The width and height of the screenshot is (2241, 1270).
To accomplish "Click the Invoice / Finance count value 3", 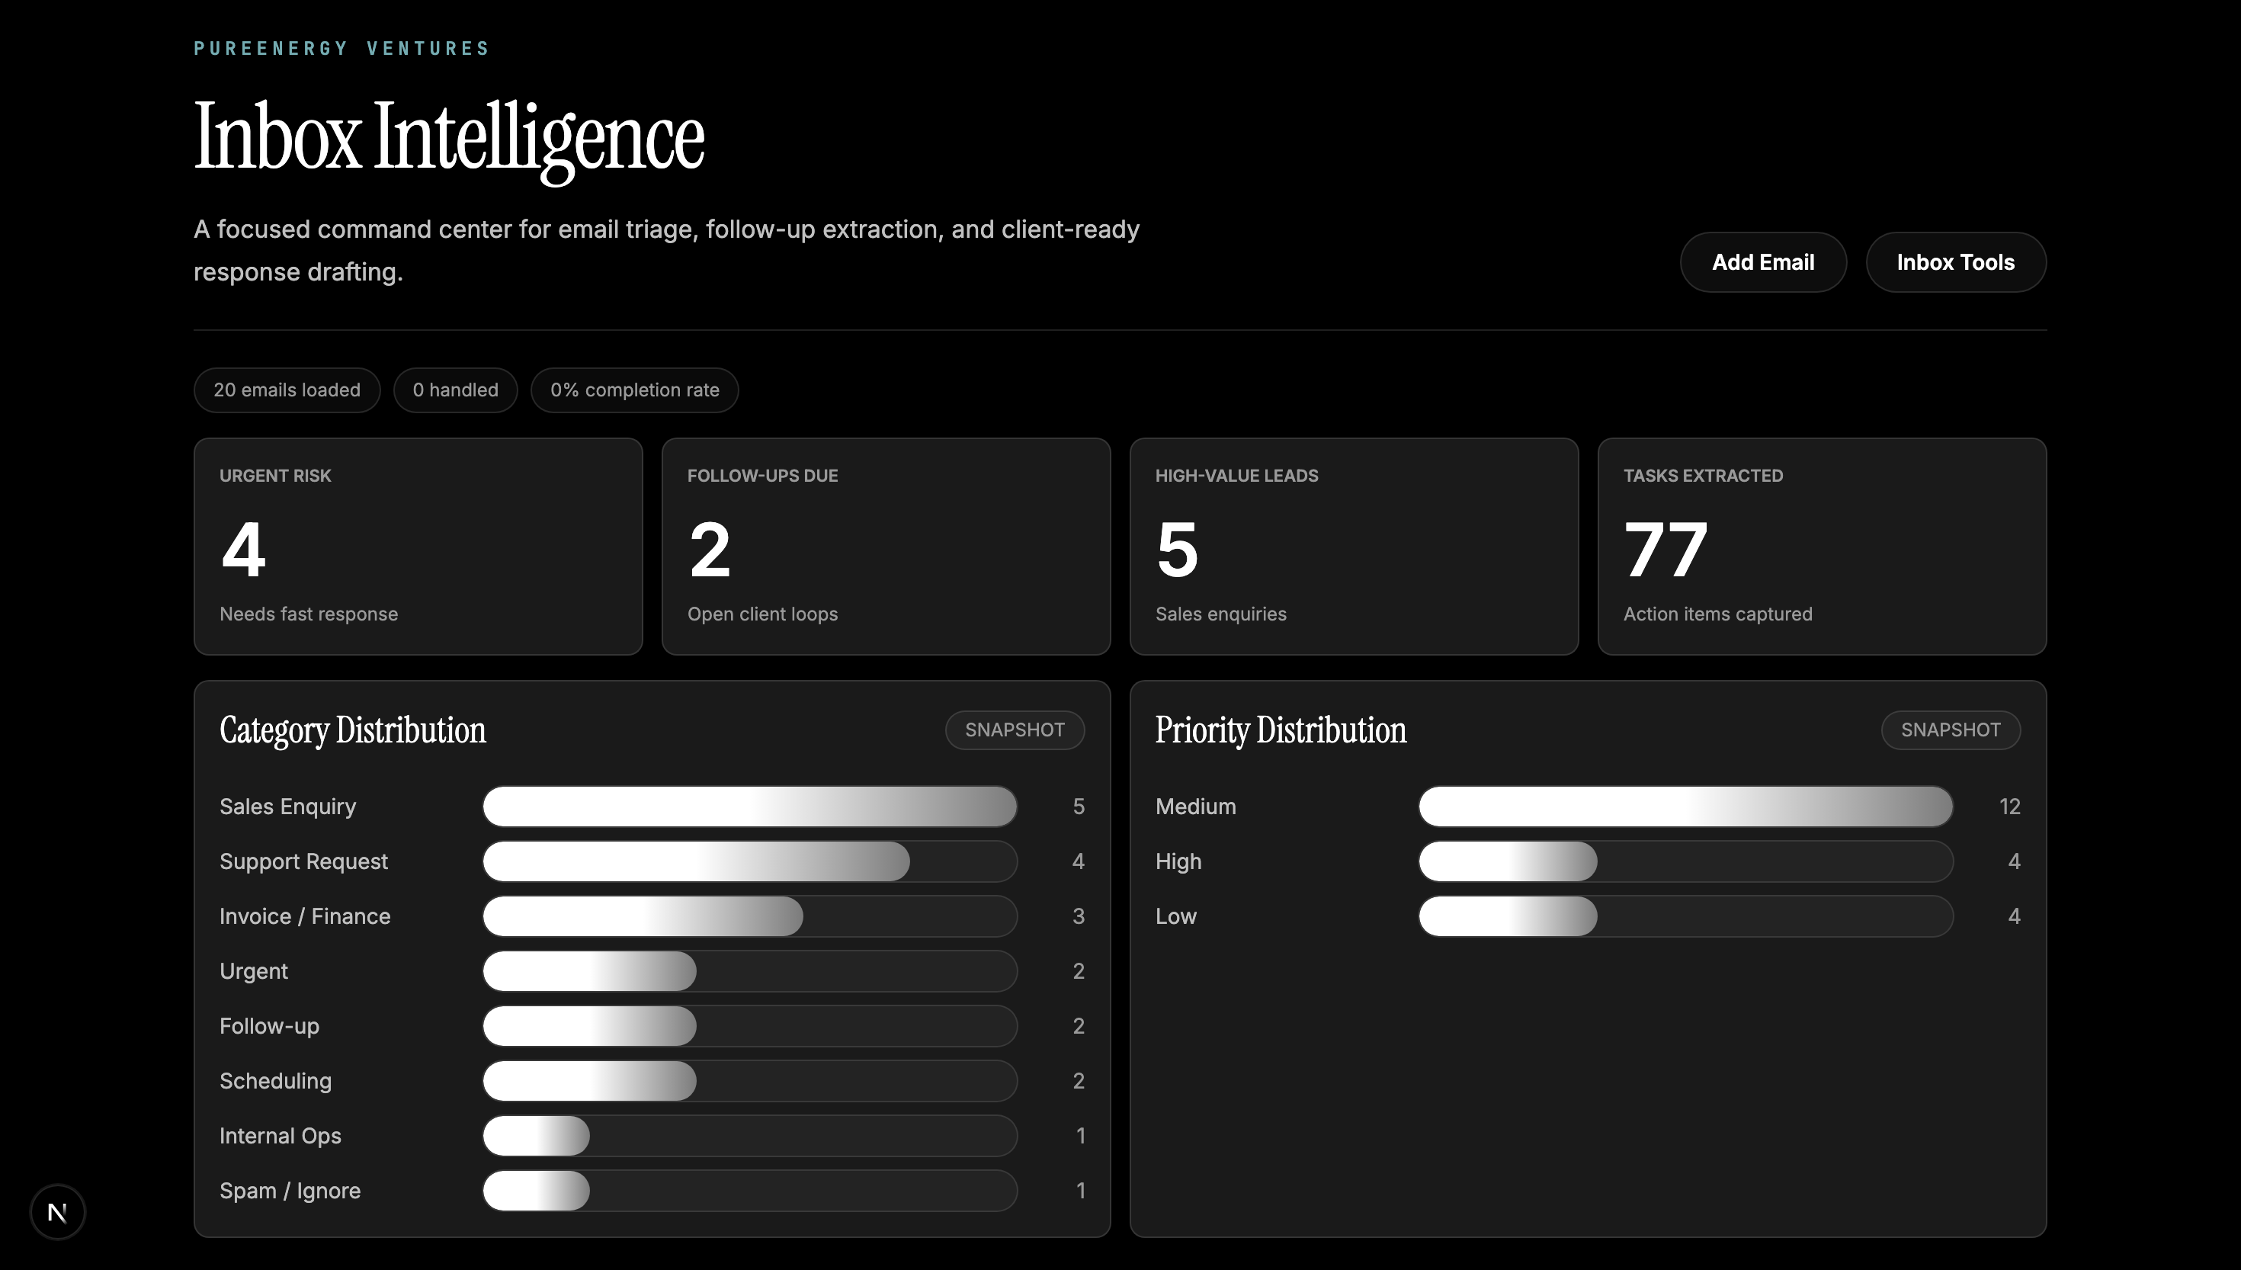I will (x=1079, y=917).
